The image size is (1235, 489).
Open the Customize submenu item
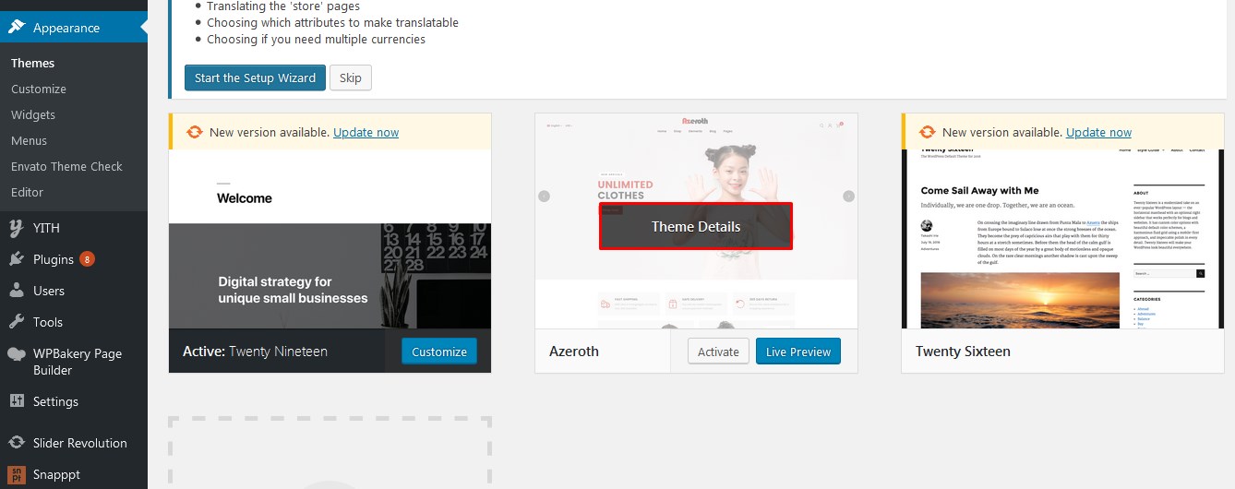(x=39, y=89)
